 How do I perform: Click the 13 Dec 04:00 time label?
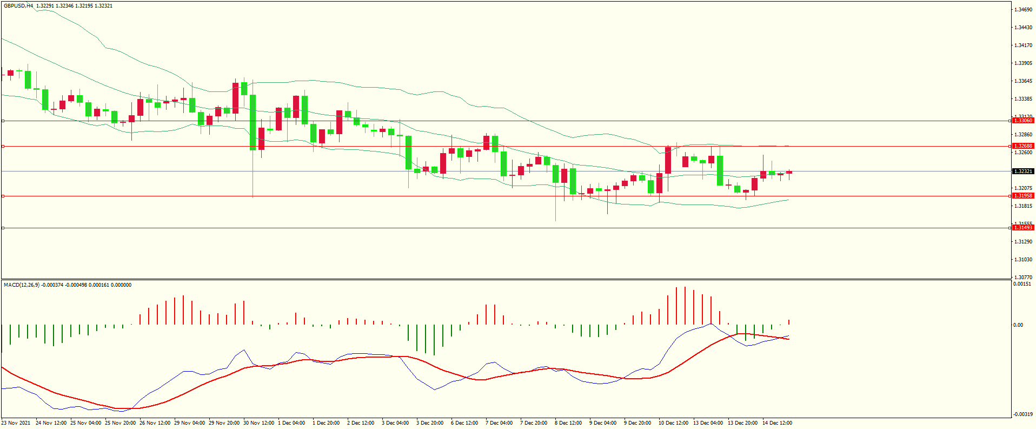[708, 423]
